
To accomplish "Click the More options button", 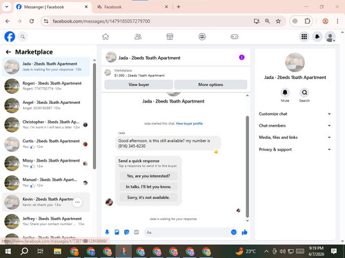I will click(210, 85).
